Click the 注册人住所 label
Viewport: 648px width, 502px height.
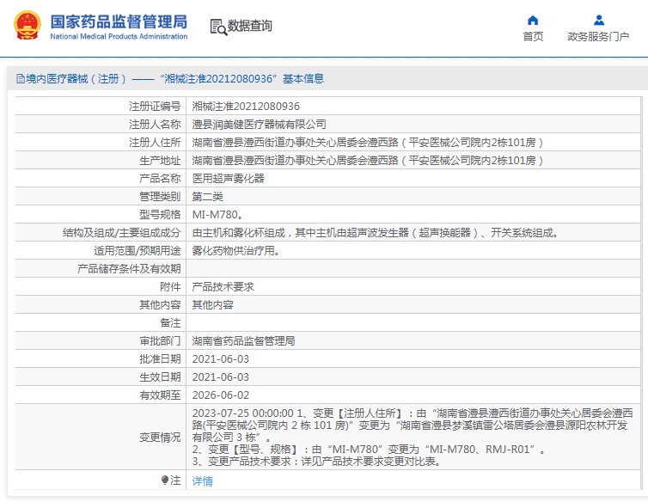coord(155,143)
